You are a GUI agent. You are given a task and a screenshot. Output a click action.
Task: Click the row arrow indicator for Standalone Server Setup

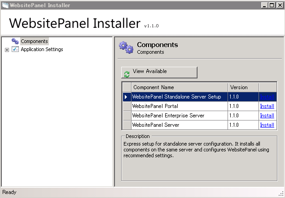click(x=126, y=97)
